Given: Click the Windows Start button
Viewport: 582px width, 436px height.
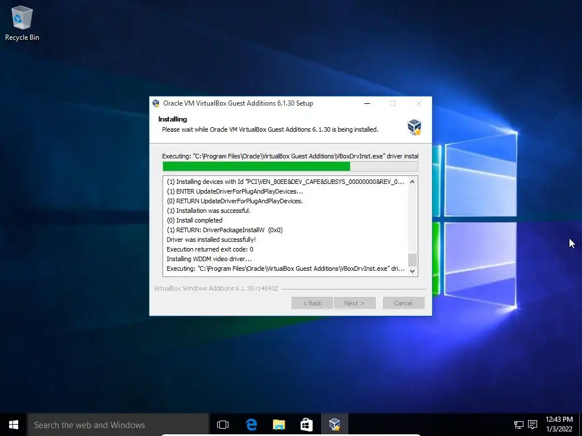Looking at the screenshot, I should [14, 425].
